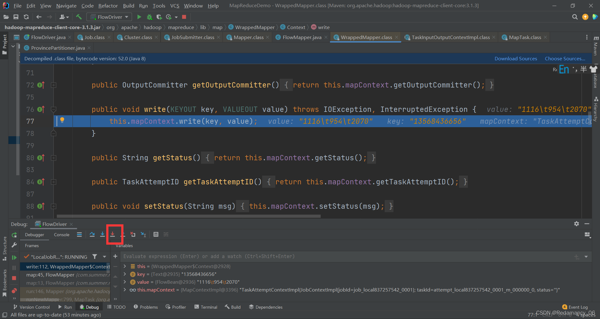Open the Navigate menu

(x=66, y=6)
